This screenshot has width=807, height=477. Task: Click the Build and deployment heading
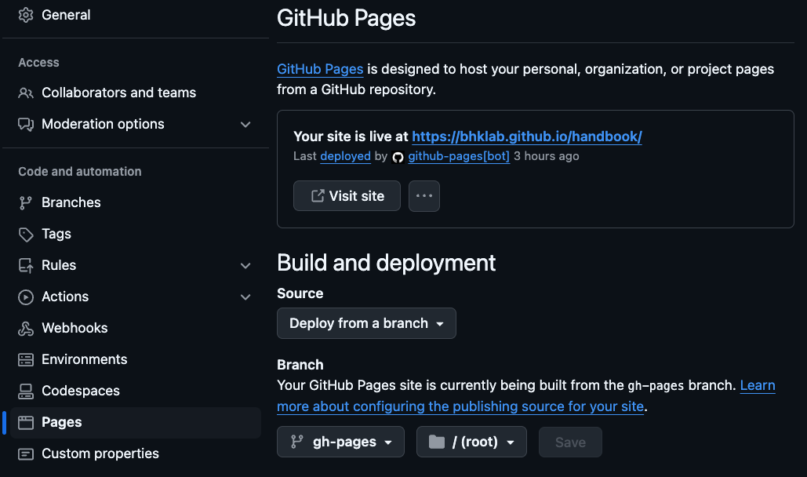click(x=386, y=263)
